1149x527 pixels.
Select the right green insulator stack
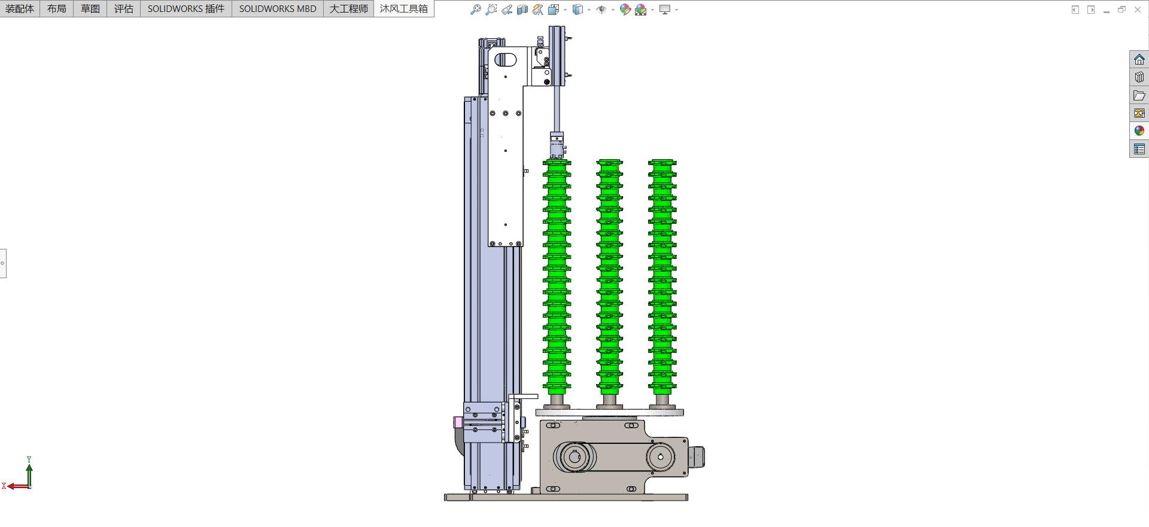pos(662,277)
